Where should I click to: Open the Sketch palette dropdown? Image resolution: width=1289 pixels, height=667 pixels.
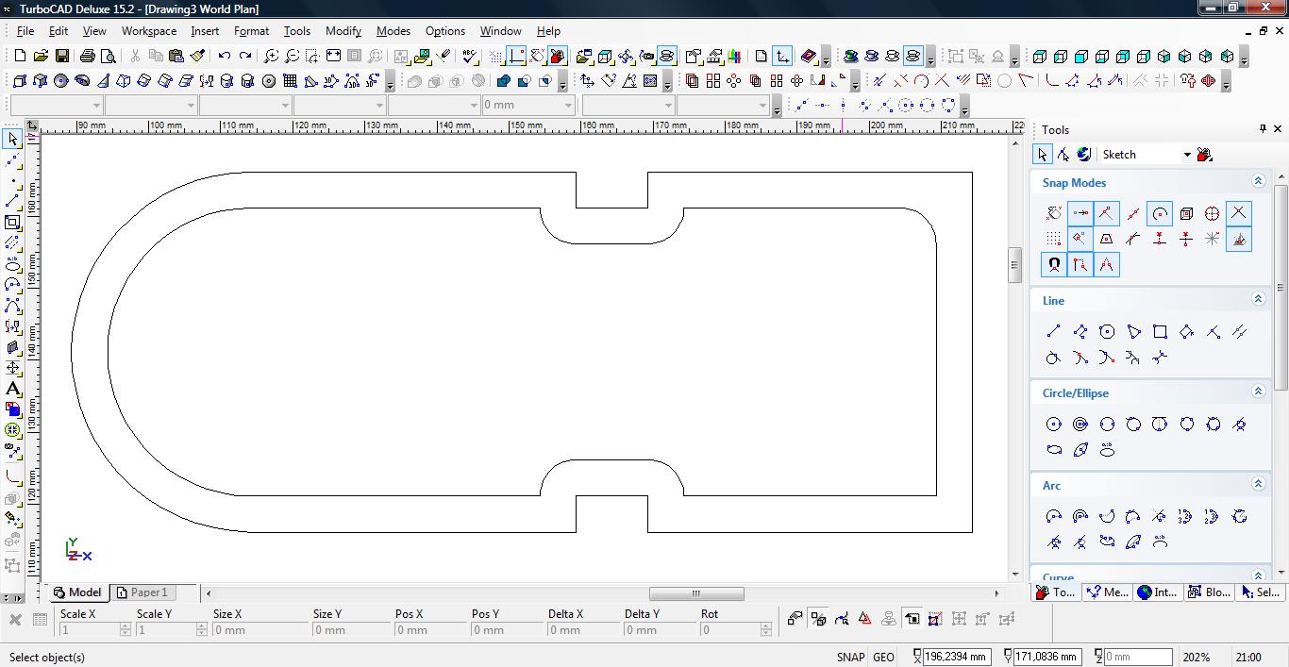pyautogui.click(x=1187, y=155)
